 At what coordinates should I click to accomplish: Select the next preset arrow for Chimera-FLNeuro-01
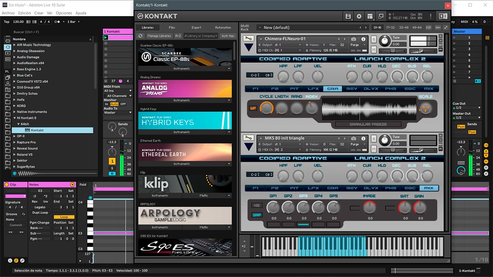[x=345, y=39]
